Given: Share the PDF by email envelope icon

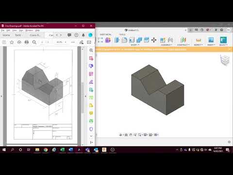Looking at the screenshot, I should (x=89, y=42).
